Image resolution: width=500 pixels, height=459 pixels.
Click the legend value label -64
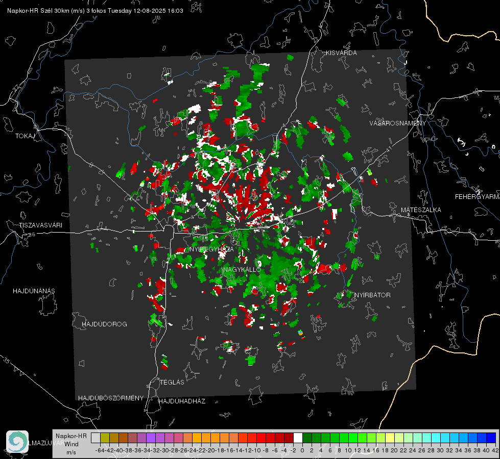100,450
